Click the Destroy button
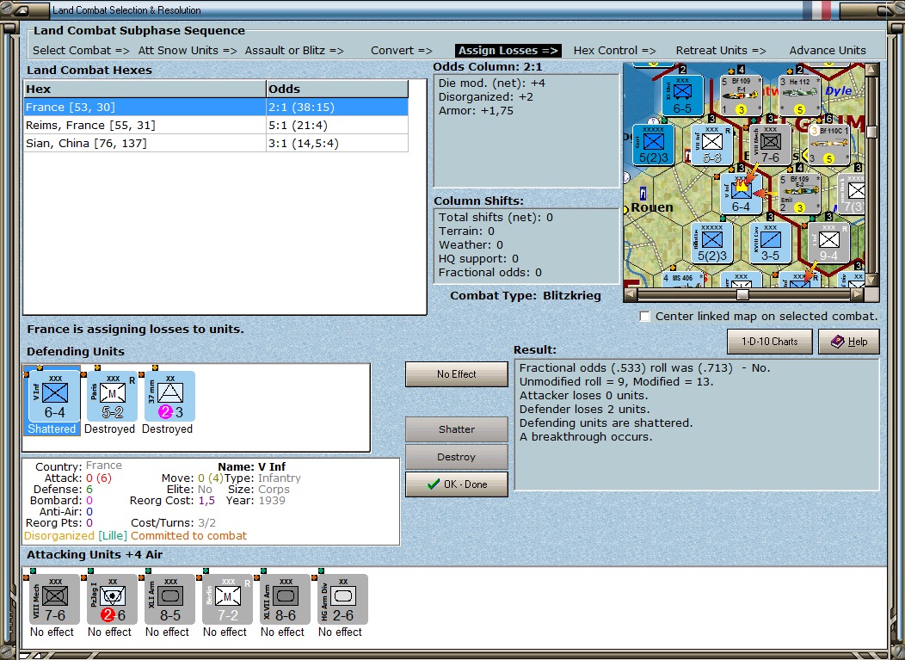This screenshot has height=660, width=905. pos(457,457)
